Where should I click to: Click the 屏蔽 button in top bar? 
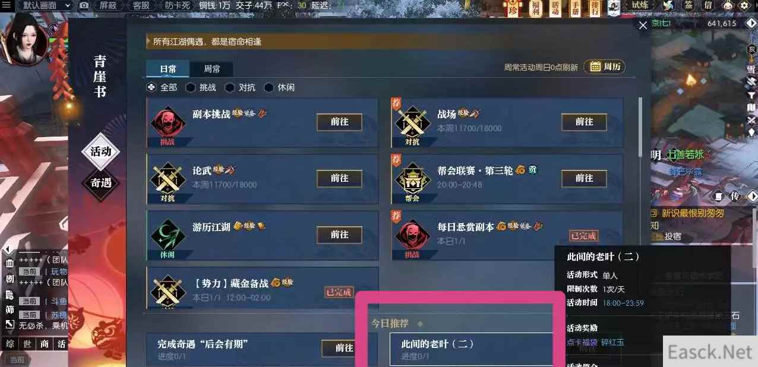pyautogui.click(x=108, y=5)
